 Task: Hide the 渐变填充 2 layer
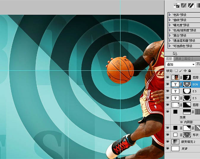point(168,142)
